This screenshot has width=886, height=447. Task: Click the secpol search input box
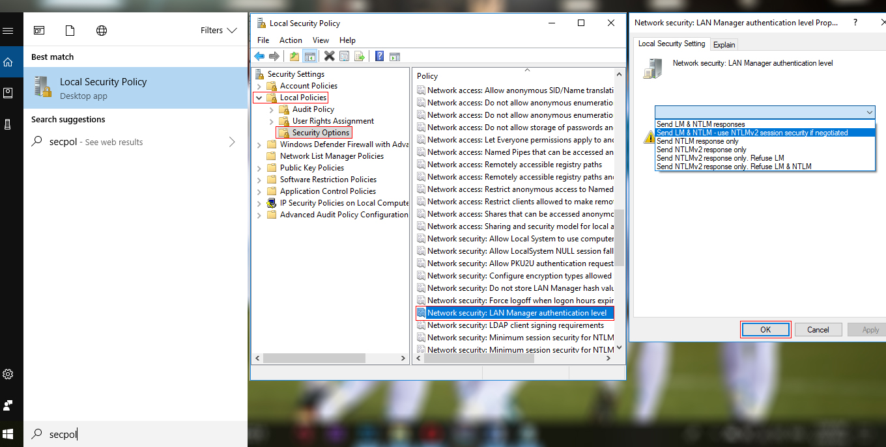tap(136, 434)
